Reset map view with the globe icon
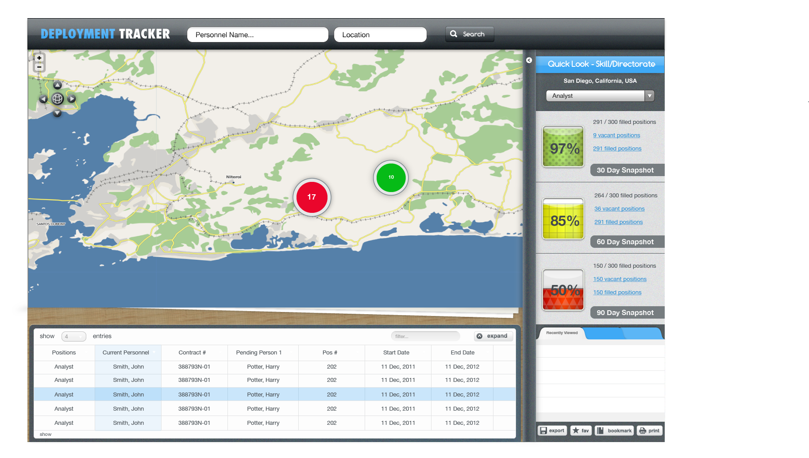This screenshot has height=458, width=809. tap(58, 99)
